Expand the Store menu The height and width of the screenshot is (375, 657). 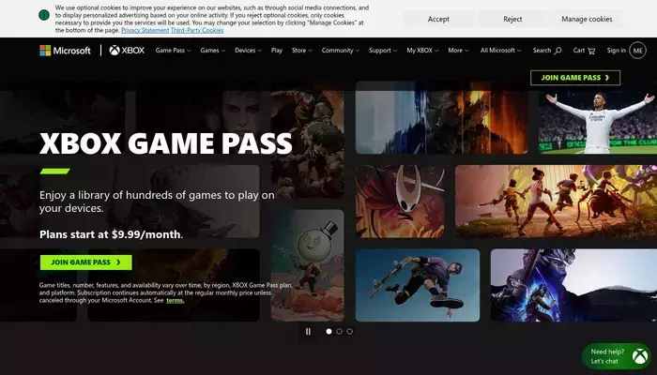[x=301, y=51]
